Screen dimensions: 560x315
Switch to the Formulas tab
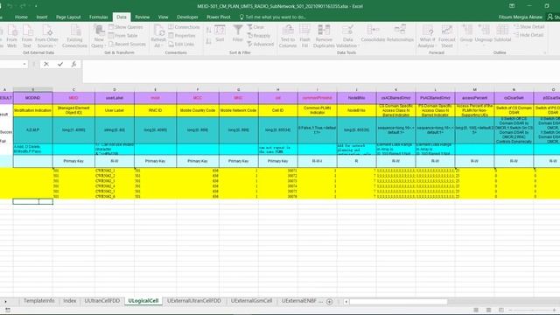click(x=99, y=17)
